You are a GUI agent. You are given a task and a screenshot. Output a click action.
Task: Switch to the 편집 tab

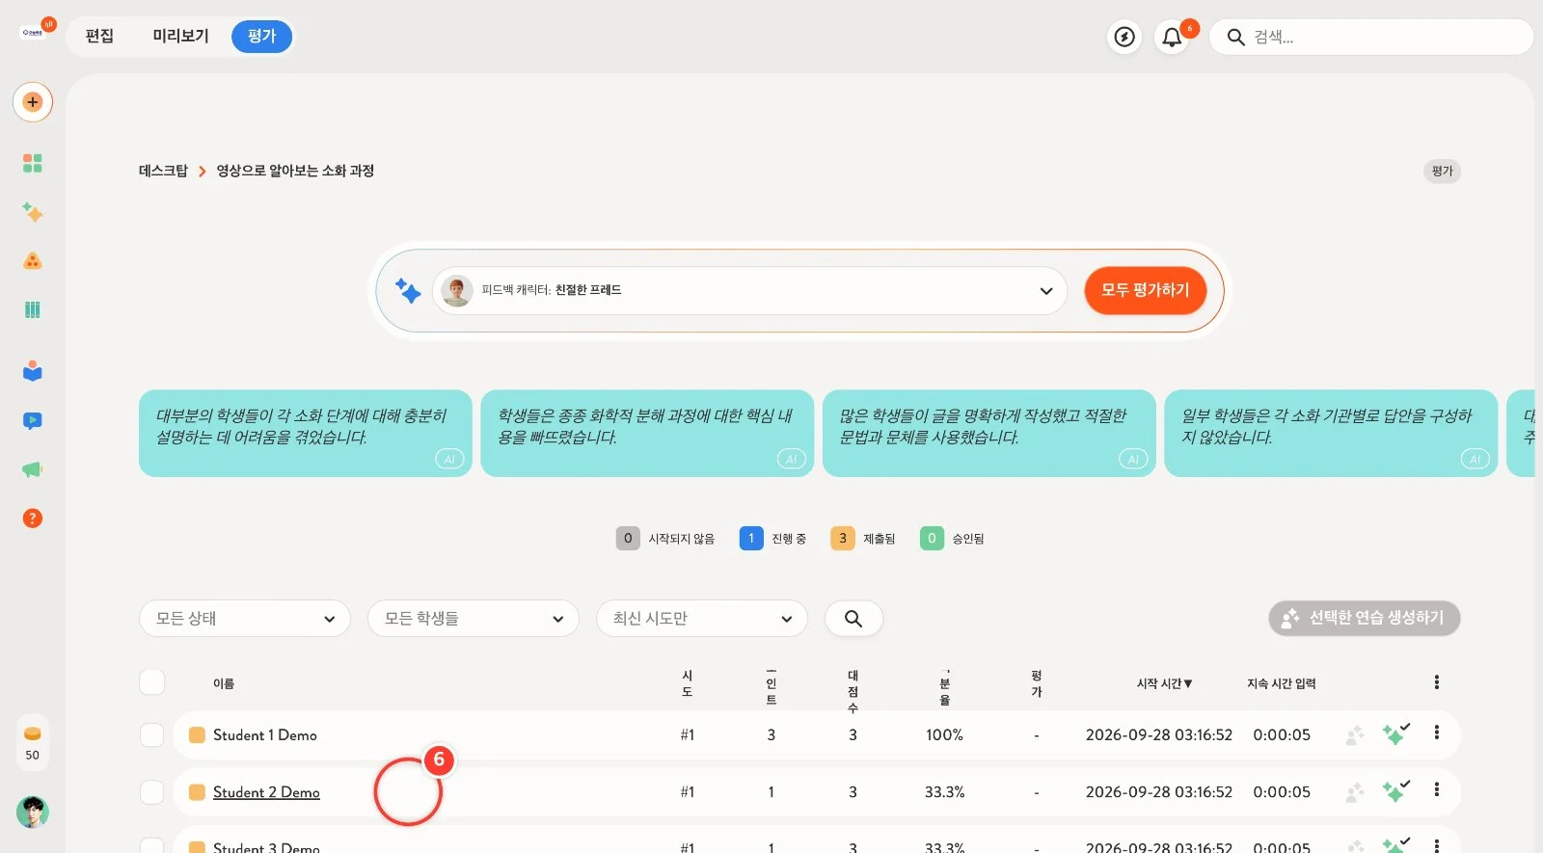[99, 37]
